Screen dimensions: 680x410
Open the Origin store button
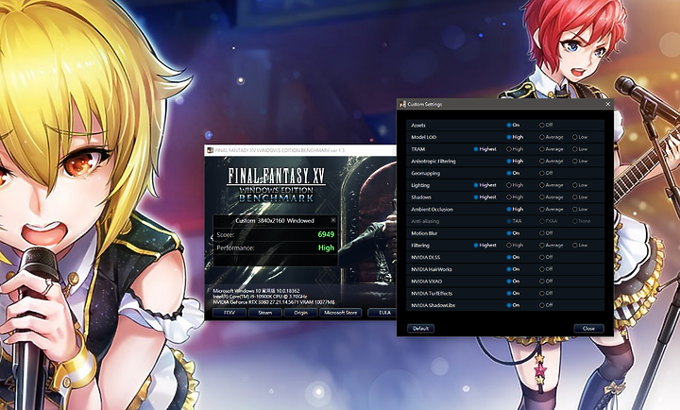pos(300,313)
